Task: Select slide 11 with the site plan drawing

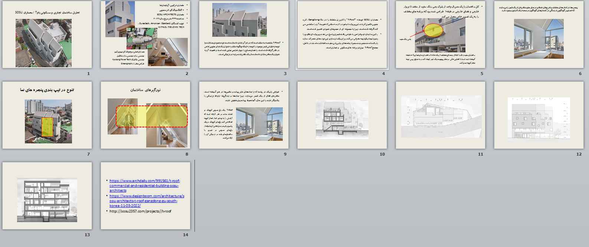Action: (x=440, y=115)
